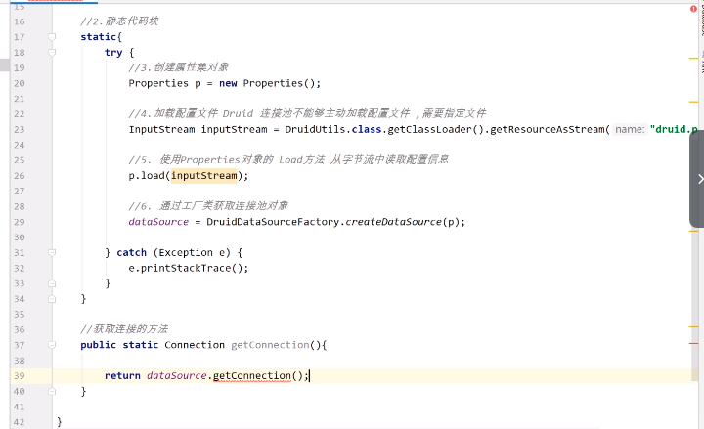Click the try keyword on line 18
Image resolution: width=704 pixels, height=429 pixels.
pos(113,53)
